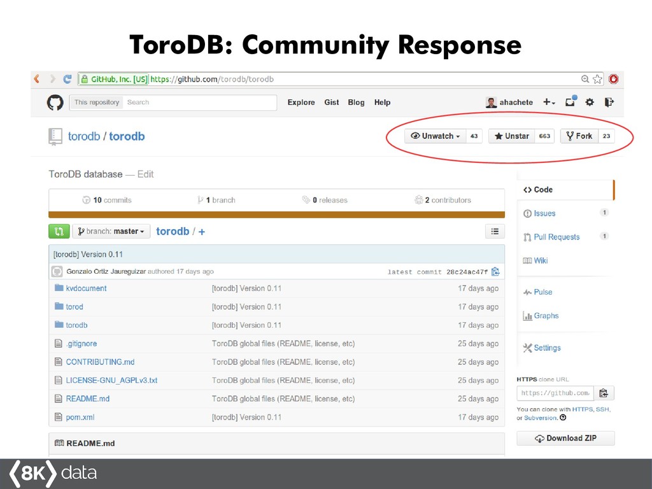Click README.md header book icon

click(x=59, y=443)
